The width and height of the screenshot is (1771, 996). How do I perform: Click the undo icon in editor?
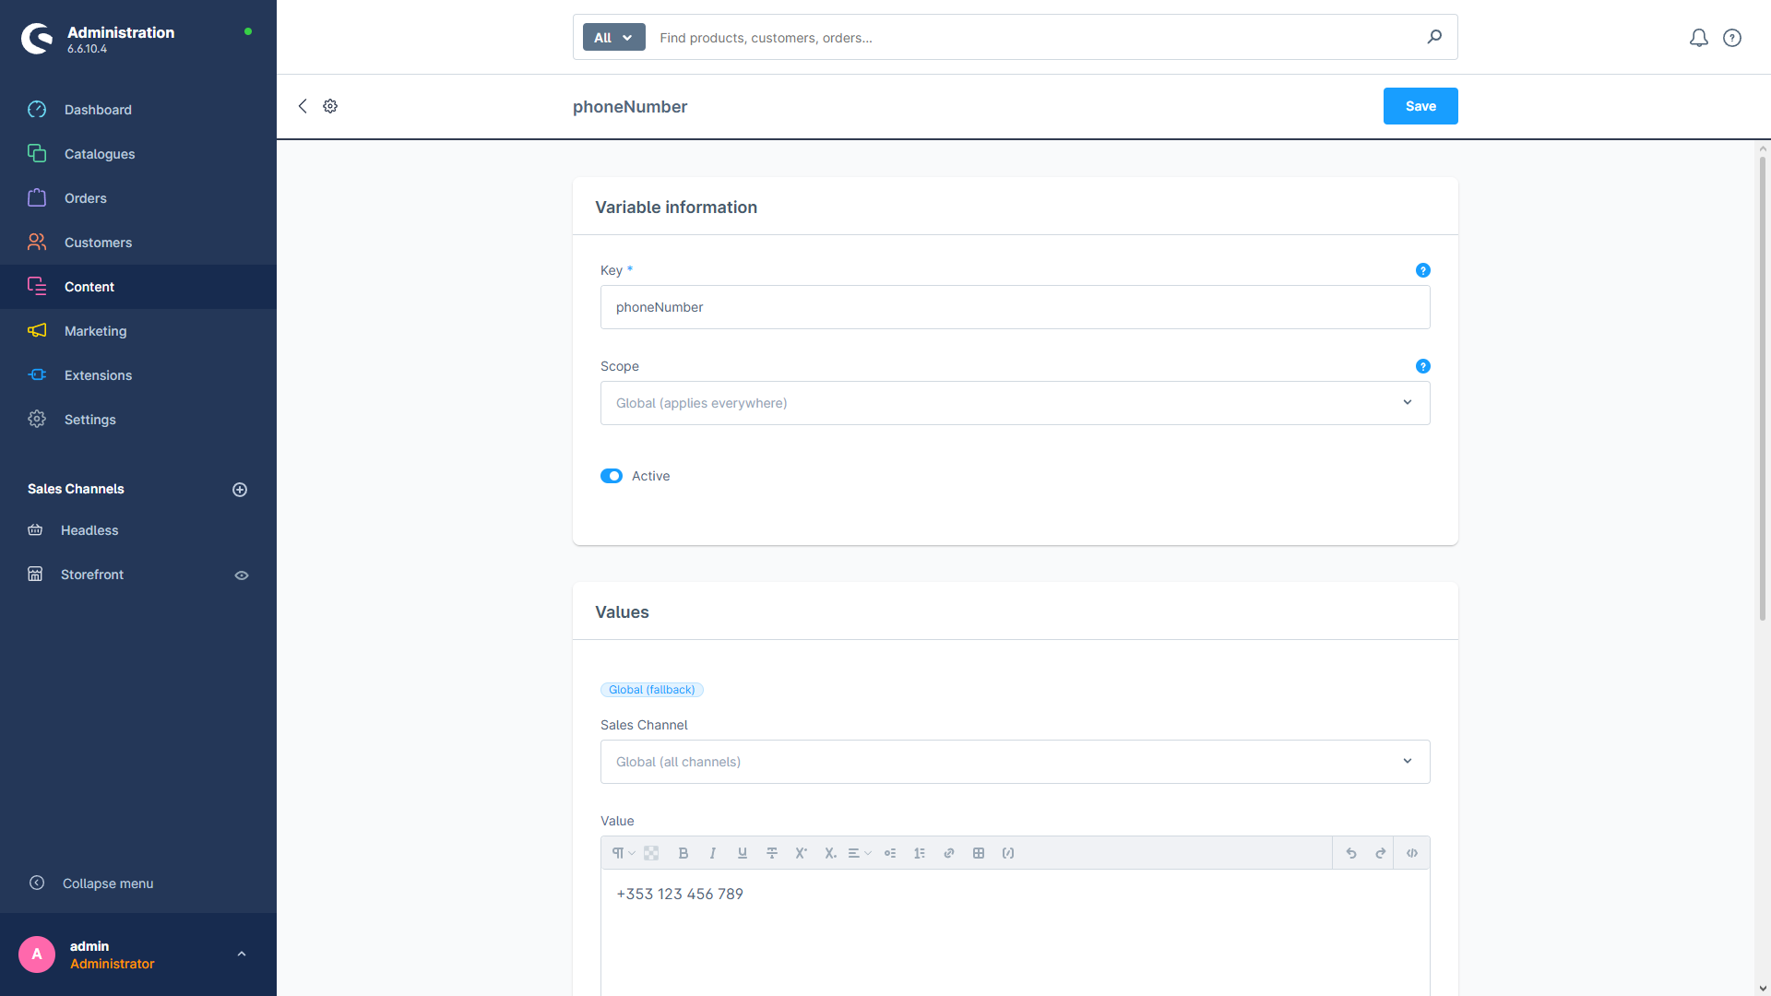click(1351, 853)
